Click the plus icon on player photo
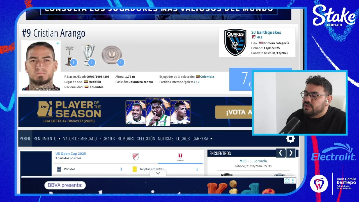This screenshot has height=202, width=359. click(58, 43)
